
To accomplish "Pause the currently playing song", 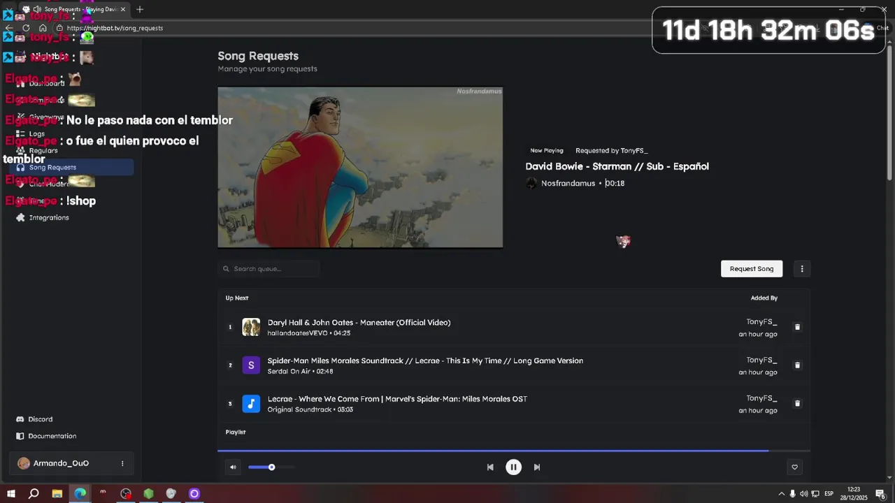I will coord(513,467).
